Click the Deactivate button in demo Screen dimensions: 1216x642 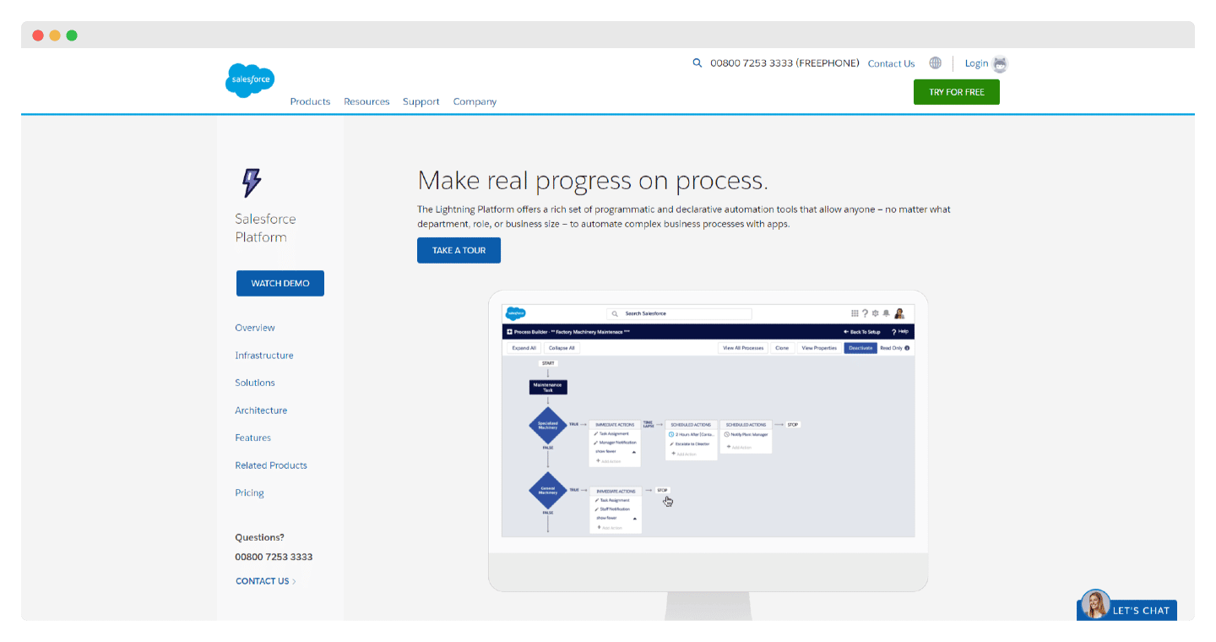pos(860,348)
